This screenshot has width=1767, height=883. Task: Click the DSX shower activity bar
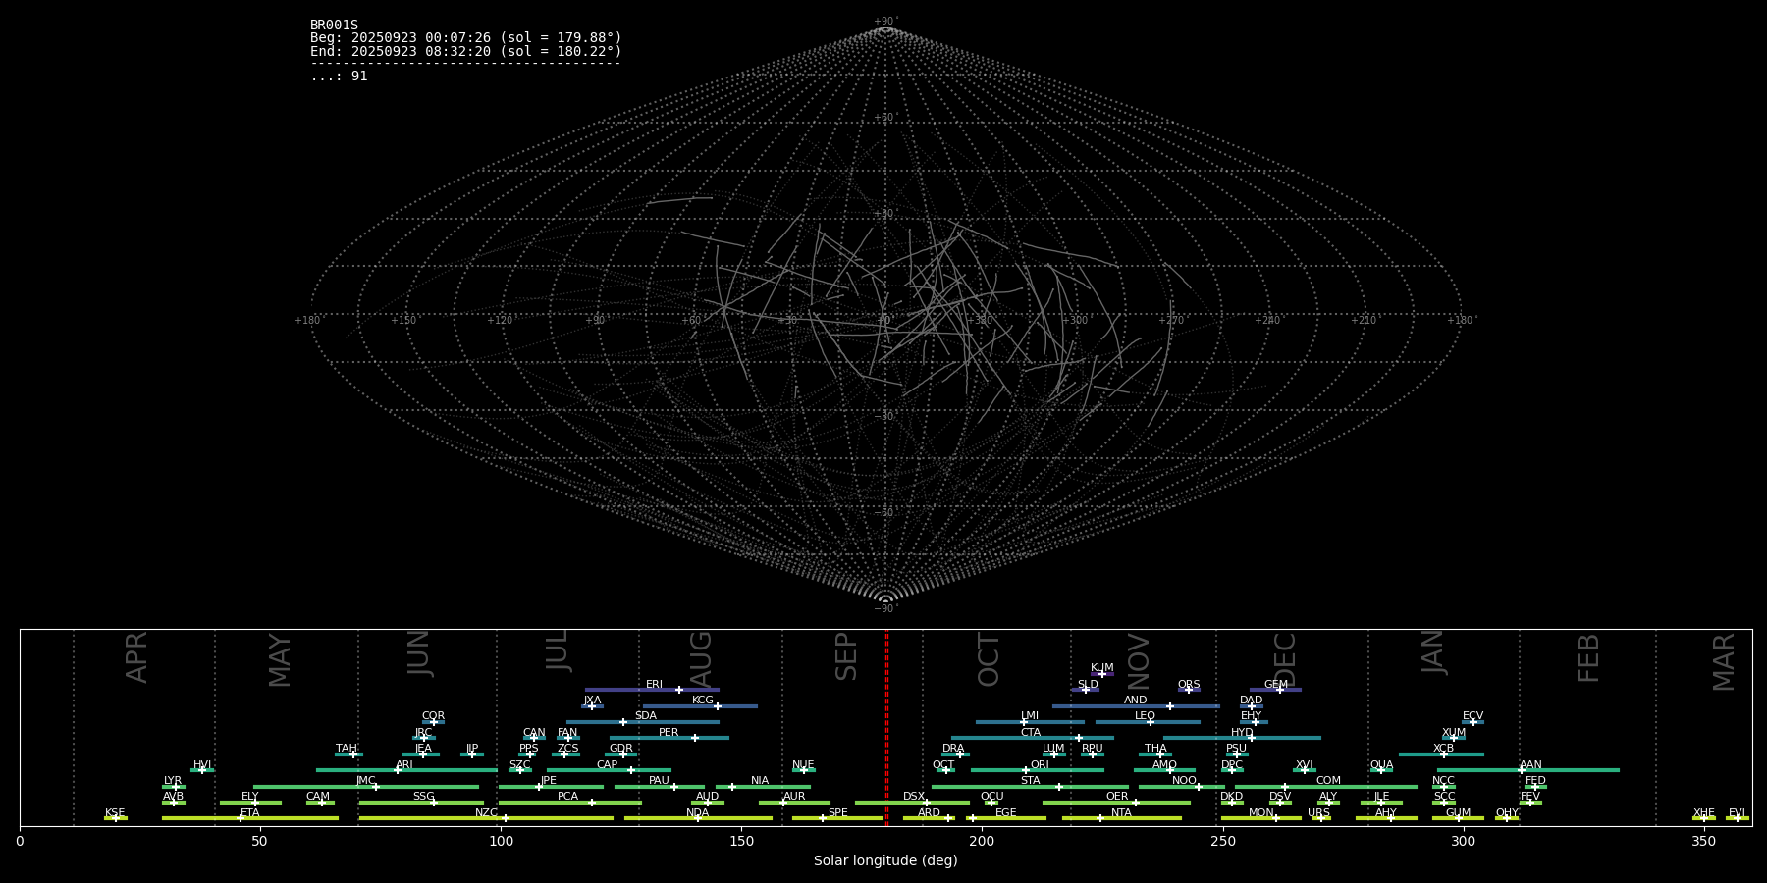tap(913, 803)
